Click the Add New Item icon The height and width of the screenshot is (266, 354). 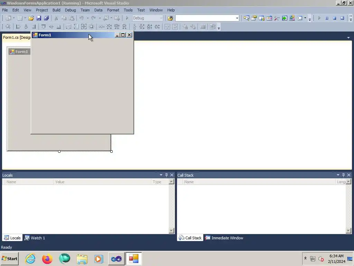tap(20, 18)
